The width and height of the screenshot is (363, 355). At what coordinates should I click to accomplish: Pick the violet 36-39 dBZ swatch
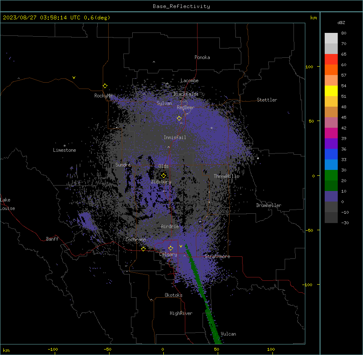tap(331, 144)
